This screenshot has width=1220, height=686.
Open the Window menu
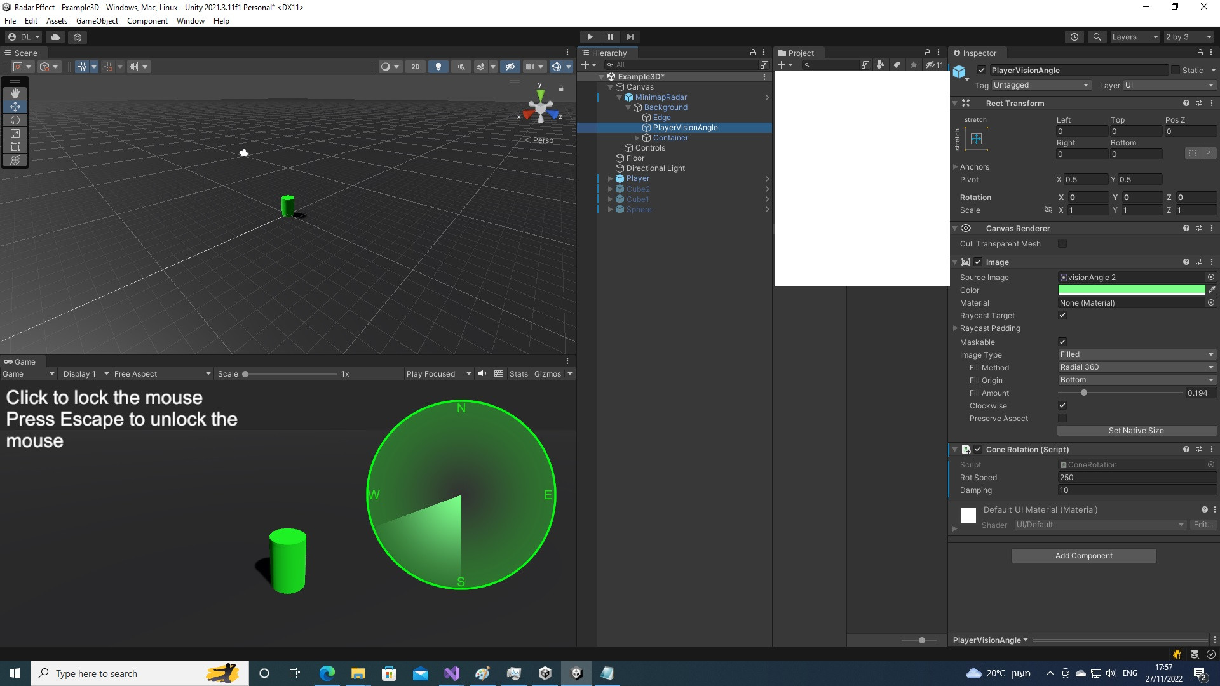pos(190,21)
